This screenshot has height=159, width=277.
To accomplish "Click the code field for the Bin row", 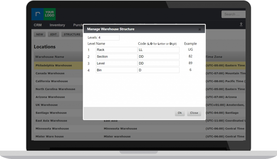I will (x=158, y=70).
